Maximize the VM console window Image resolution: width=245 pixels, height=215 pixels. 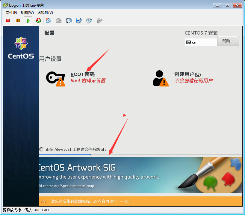point(227,5)
